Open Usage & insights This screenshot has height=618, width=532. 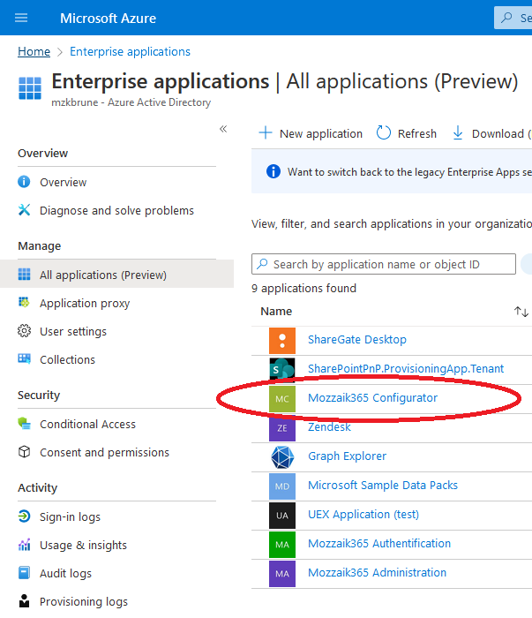point(83,545)
